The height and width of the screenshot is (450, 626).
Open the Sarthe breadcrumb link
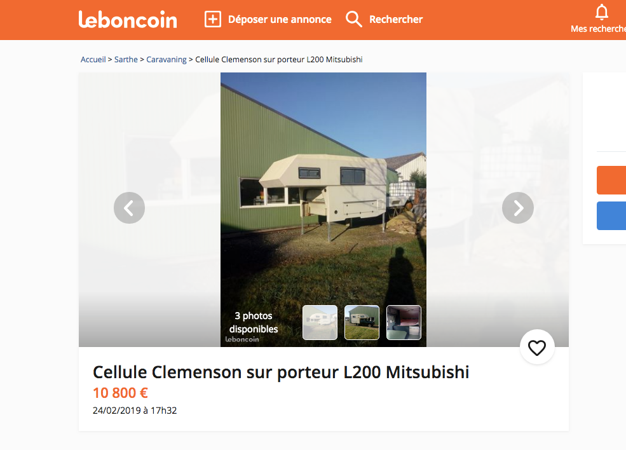pyautogui.click(x=126, y=60)
